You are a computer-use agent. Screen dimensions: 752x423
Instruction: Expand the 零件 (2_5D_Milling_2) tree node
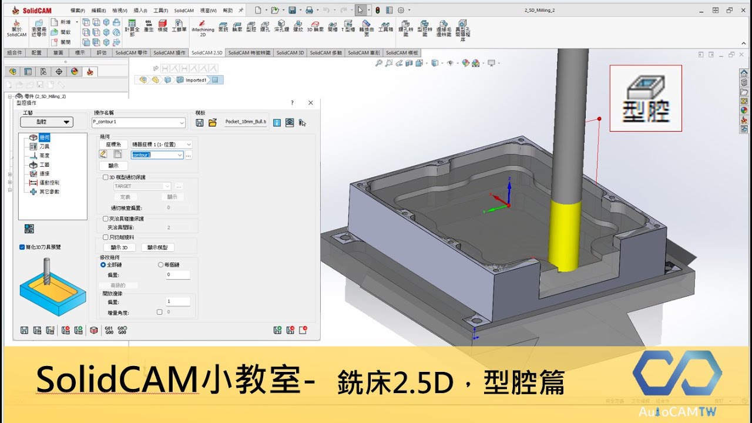tap(10, 96)
